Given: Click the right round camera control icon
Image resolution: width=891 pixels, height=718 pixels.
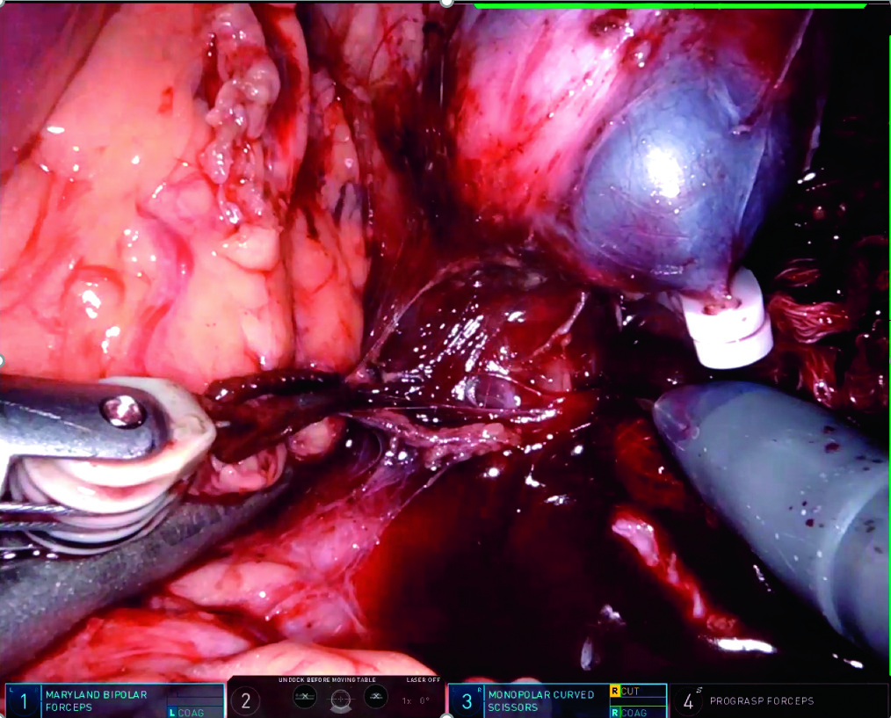Looking at the screenshot, I should click(x=376, y=696).
